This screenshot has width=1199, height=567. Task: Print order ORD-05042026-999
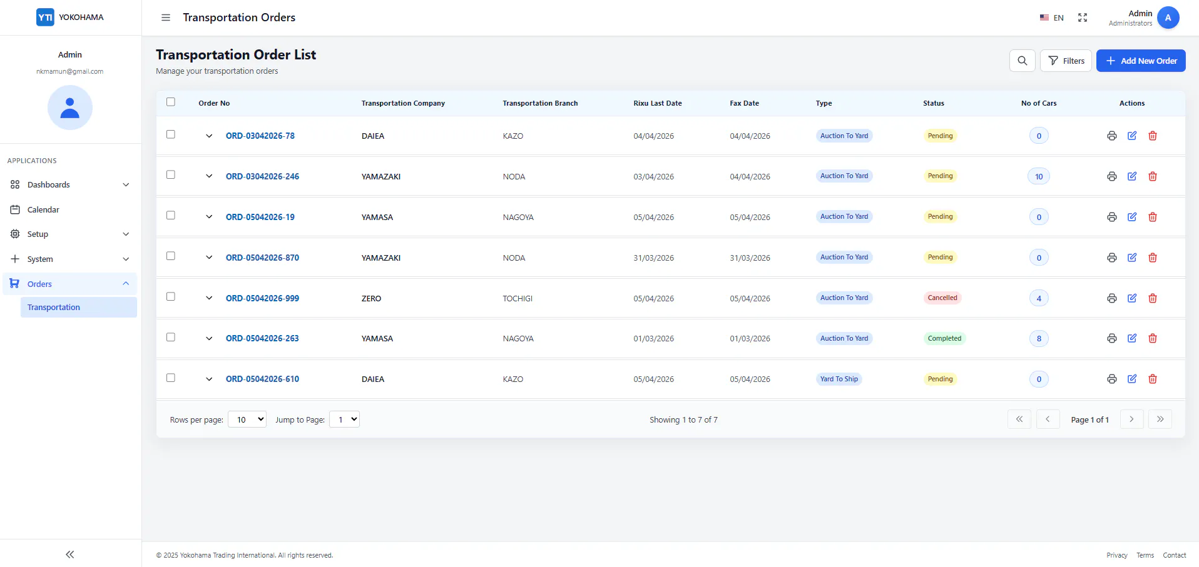pos(1111,298)
